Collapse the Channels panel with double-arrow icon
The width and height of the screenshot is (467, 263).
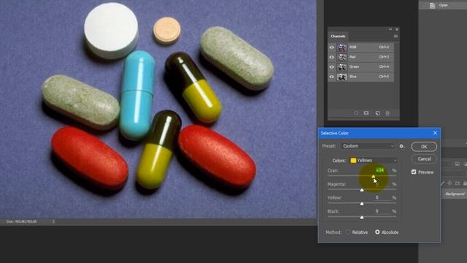[390, 29]
